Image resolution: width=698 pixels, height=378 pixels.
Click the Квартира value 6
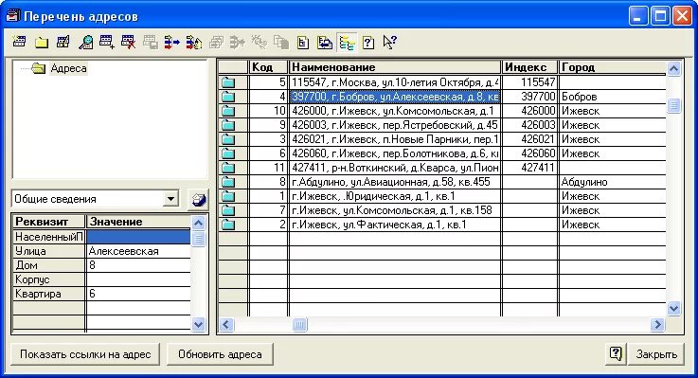(x=138, y=294)
